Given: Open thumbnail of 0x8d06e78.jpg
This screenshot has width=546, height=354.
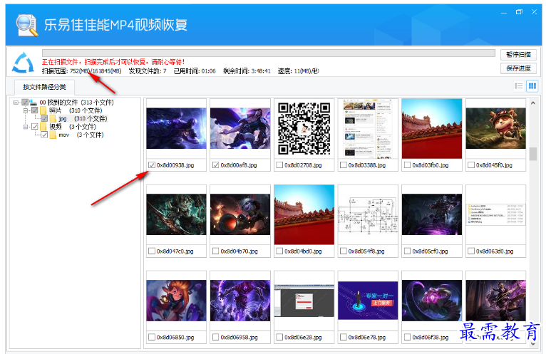Looking at the screenshot, I should pyautogui.click(x=368, y=301).
